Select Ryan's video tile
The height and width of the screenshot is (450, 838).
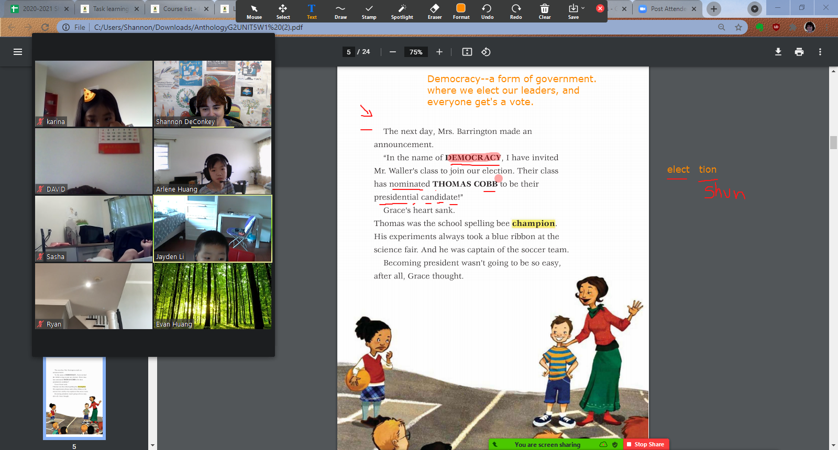click(x=94, y=296)
